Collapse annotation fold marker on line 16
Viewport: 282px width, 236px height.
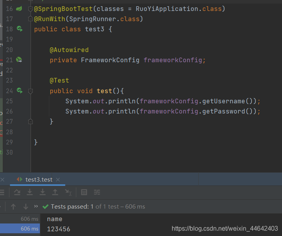31,9
